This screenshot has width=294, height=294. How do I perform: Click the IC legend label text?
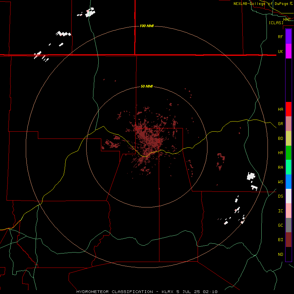(x=281, y=211)
